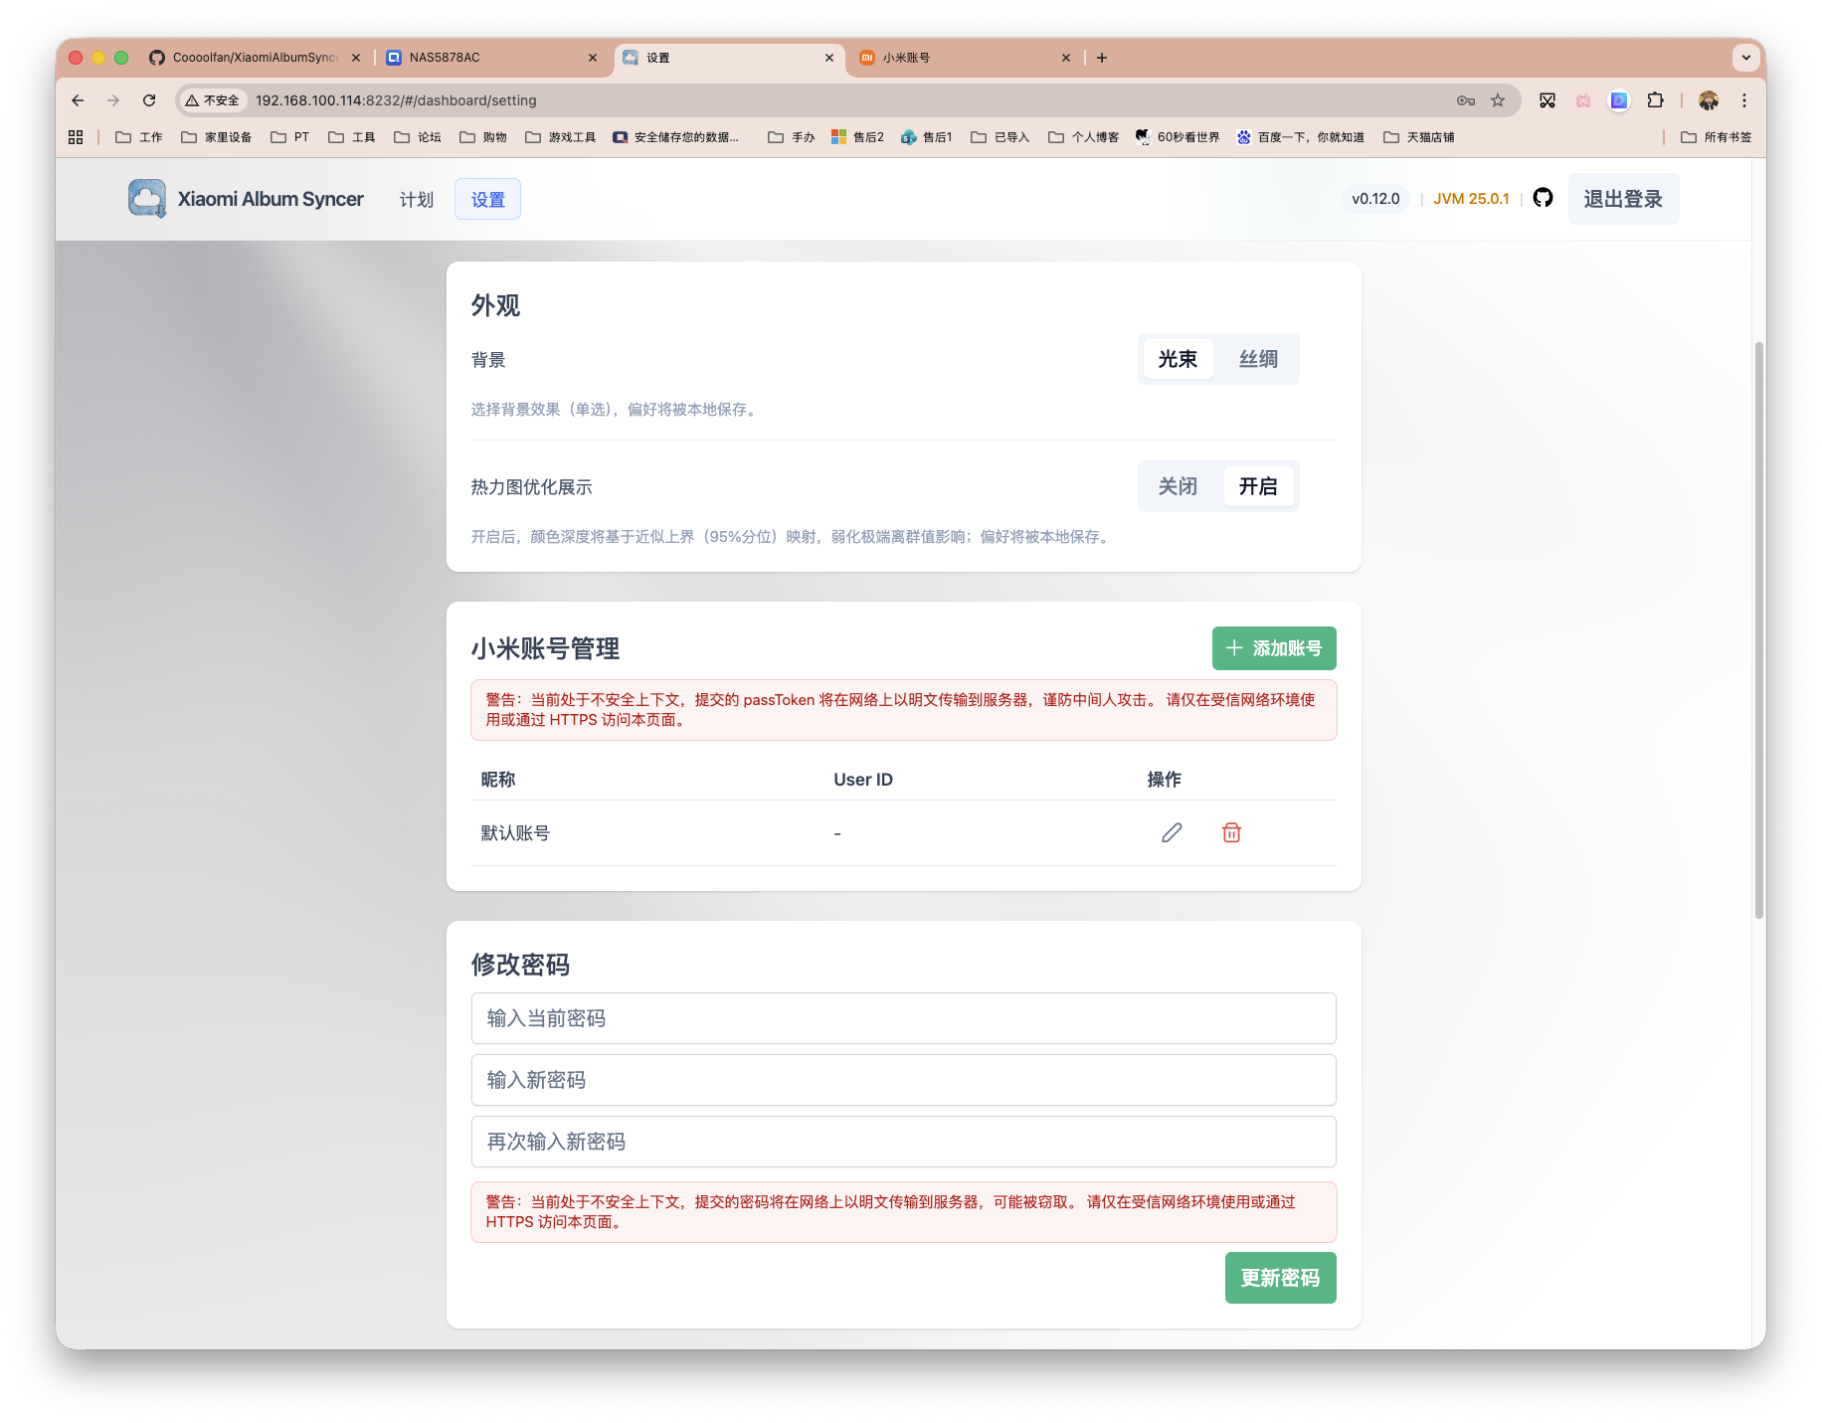Open the browser tab search chevron
1822x1423 pixels.
click(x=1745, y=57)
